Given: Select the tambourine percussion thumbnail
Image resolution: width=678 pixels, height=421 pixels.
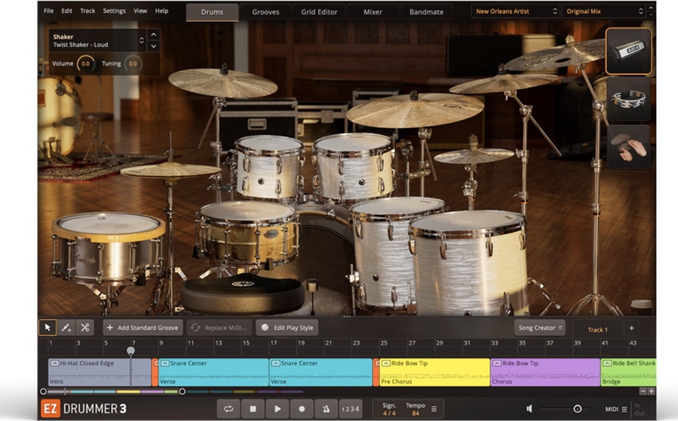Looking at the screenshot, I should [x=628, y=99].
